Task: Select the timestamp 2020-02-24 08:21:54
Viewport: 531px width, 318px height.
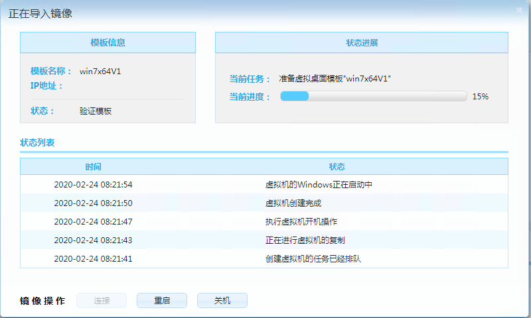Action: click(93, 185)
